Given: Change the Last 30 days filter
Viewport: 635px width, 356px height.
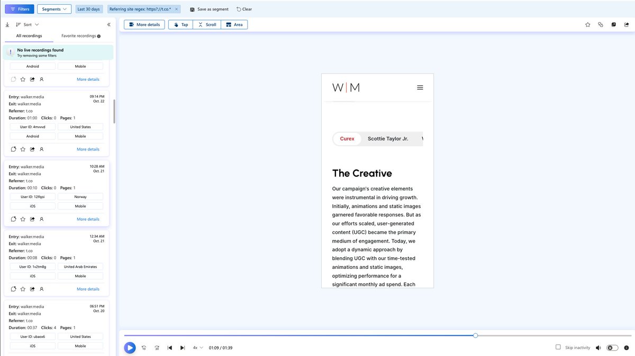Looking at the screenshot, I should (x=88, y=9).
